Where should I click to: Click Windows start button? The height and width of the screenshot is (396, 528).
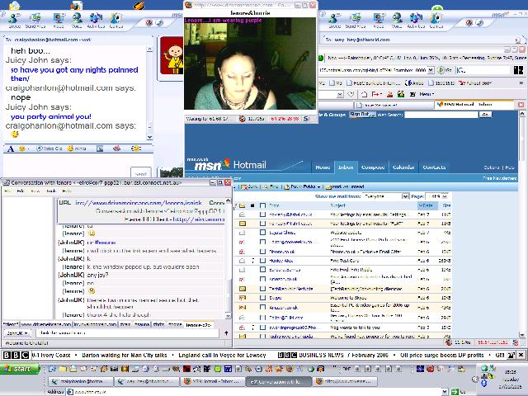[20, 369]
